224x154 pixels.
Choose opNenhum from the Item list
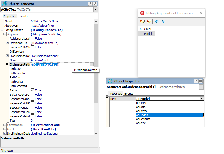point(170,119)
